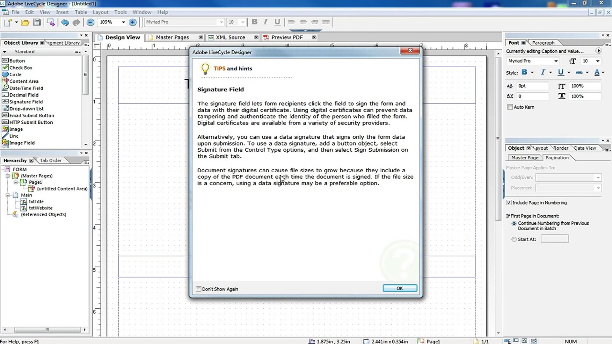Open the Placement dropdown
612x344 pixels.
click(x=598, y=188)
